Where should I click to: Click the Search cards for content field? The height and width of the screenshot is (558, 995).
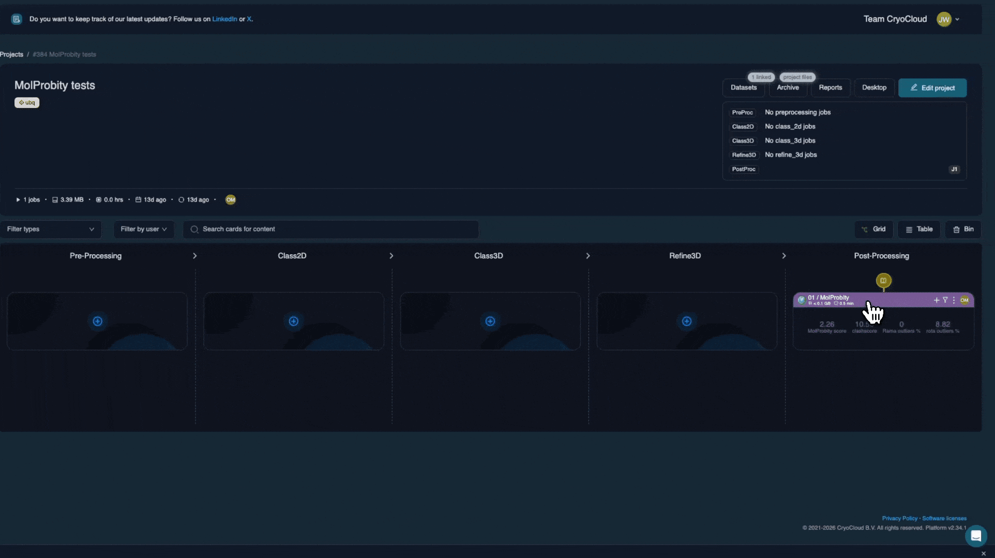point(330,229)
